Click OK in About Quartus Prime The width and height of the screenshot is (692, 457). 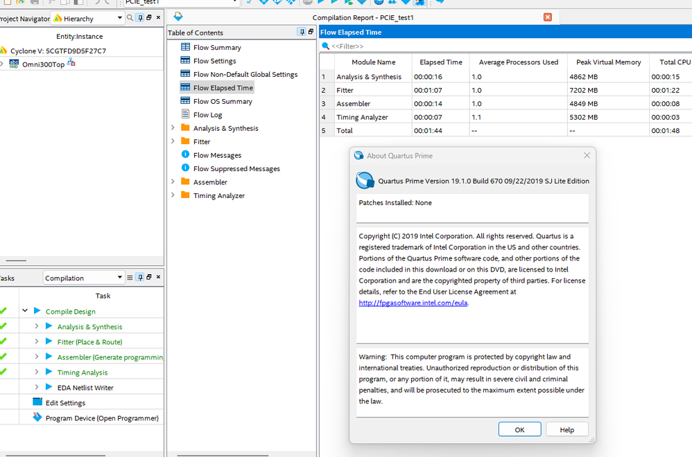519,429
